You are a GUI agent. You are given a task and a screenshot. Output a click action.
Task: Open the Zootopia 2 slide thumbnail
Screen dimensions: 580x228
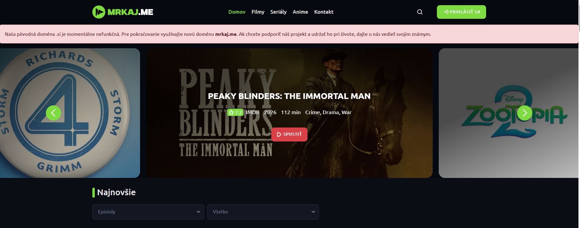pyautogui.click(x=509, y=113)
